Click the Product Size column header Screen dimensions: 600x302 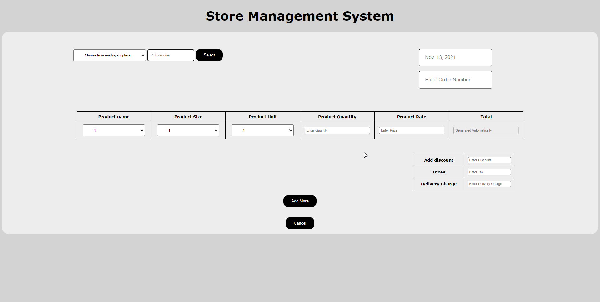tap(188, 117)
